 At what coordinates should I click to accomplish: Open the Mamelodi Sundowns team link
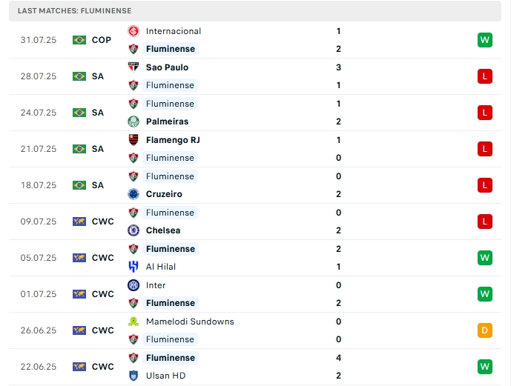coord(190,322)
